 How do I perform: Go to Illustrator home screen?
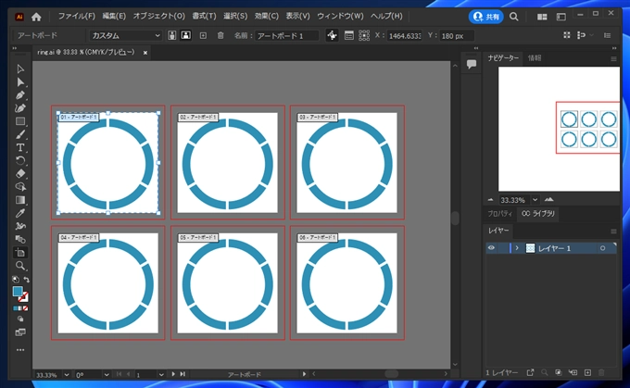[x=36, y=17]
